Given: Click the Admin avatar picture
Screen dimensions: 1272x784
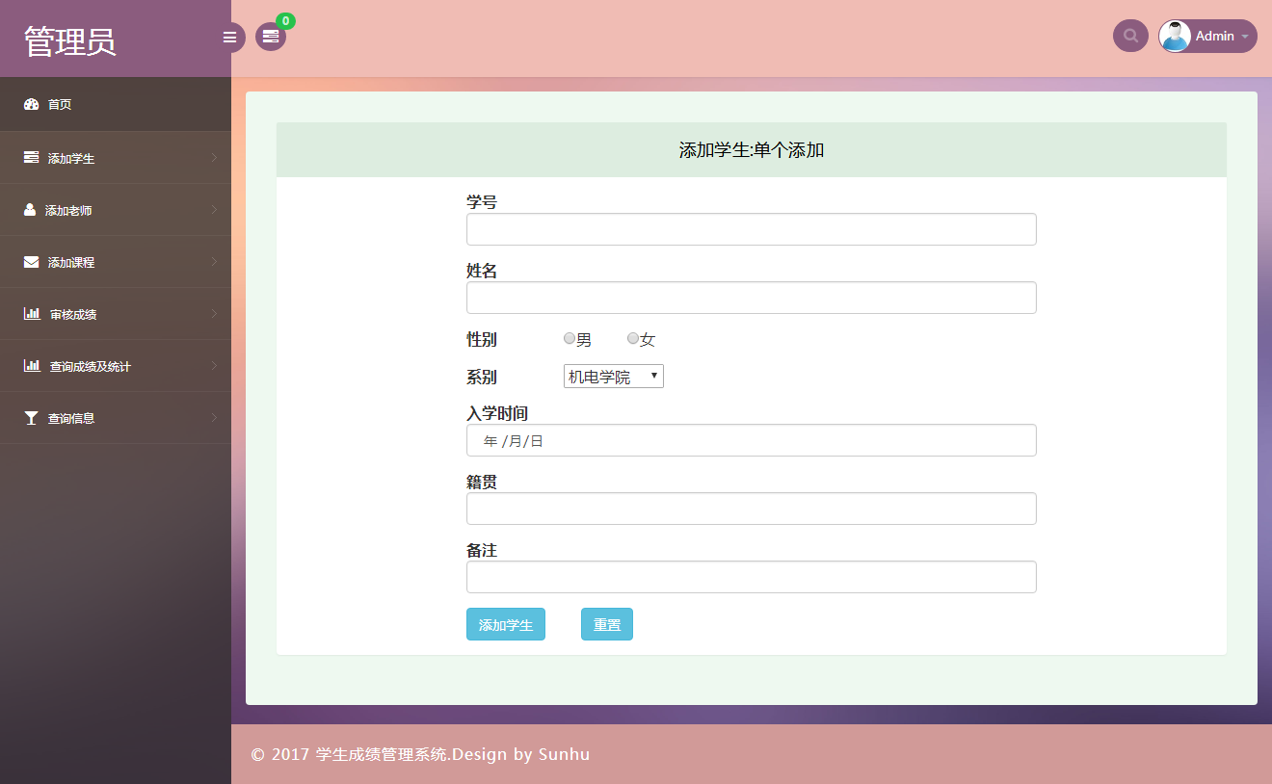Looking at the screenshot, I should pyautogui.click(x=1175, y=36).
